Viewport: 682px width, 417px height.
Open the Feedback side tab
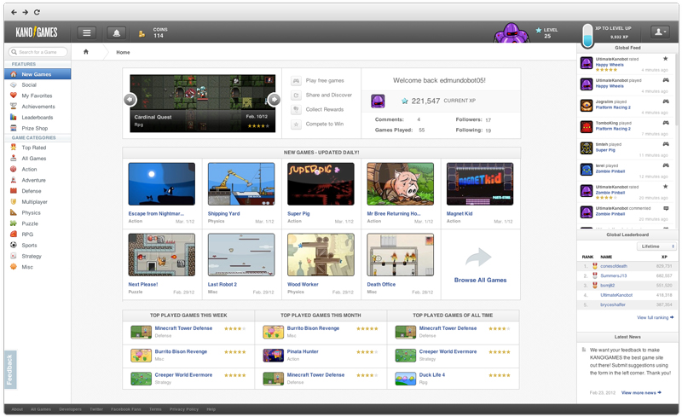tap(10, 369)
